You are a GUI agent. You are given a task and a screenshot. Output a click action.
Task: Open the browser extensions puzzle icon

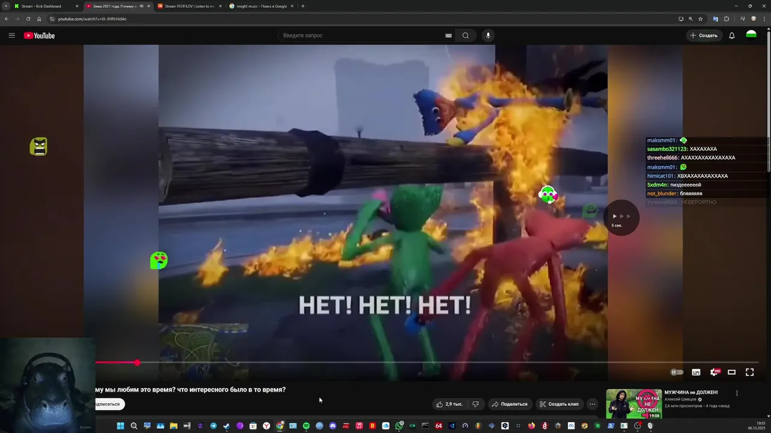726,19
